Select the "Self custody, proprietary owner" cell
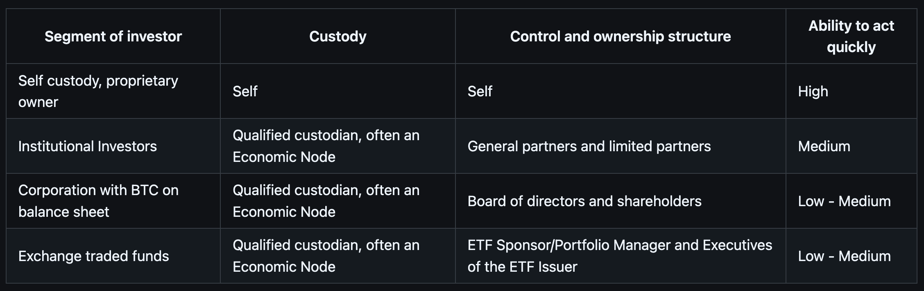Screen dimensions: 924x291 [98, 91]
